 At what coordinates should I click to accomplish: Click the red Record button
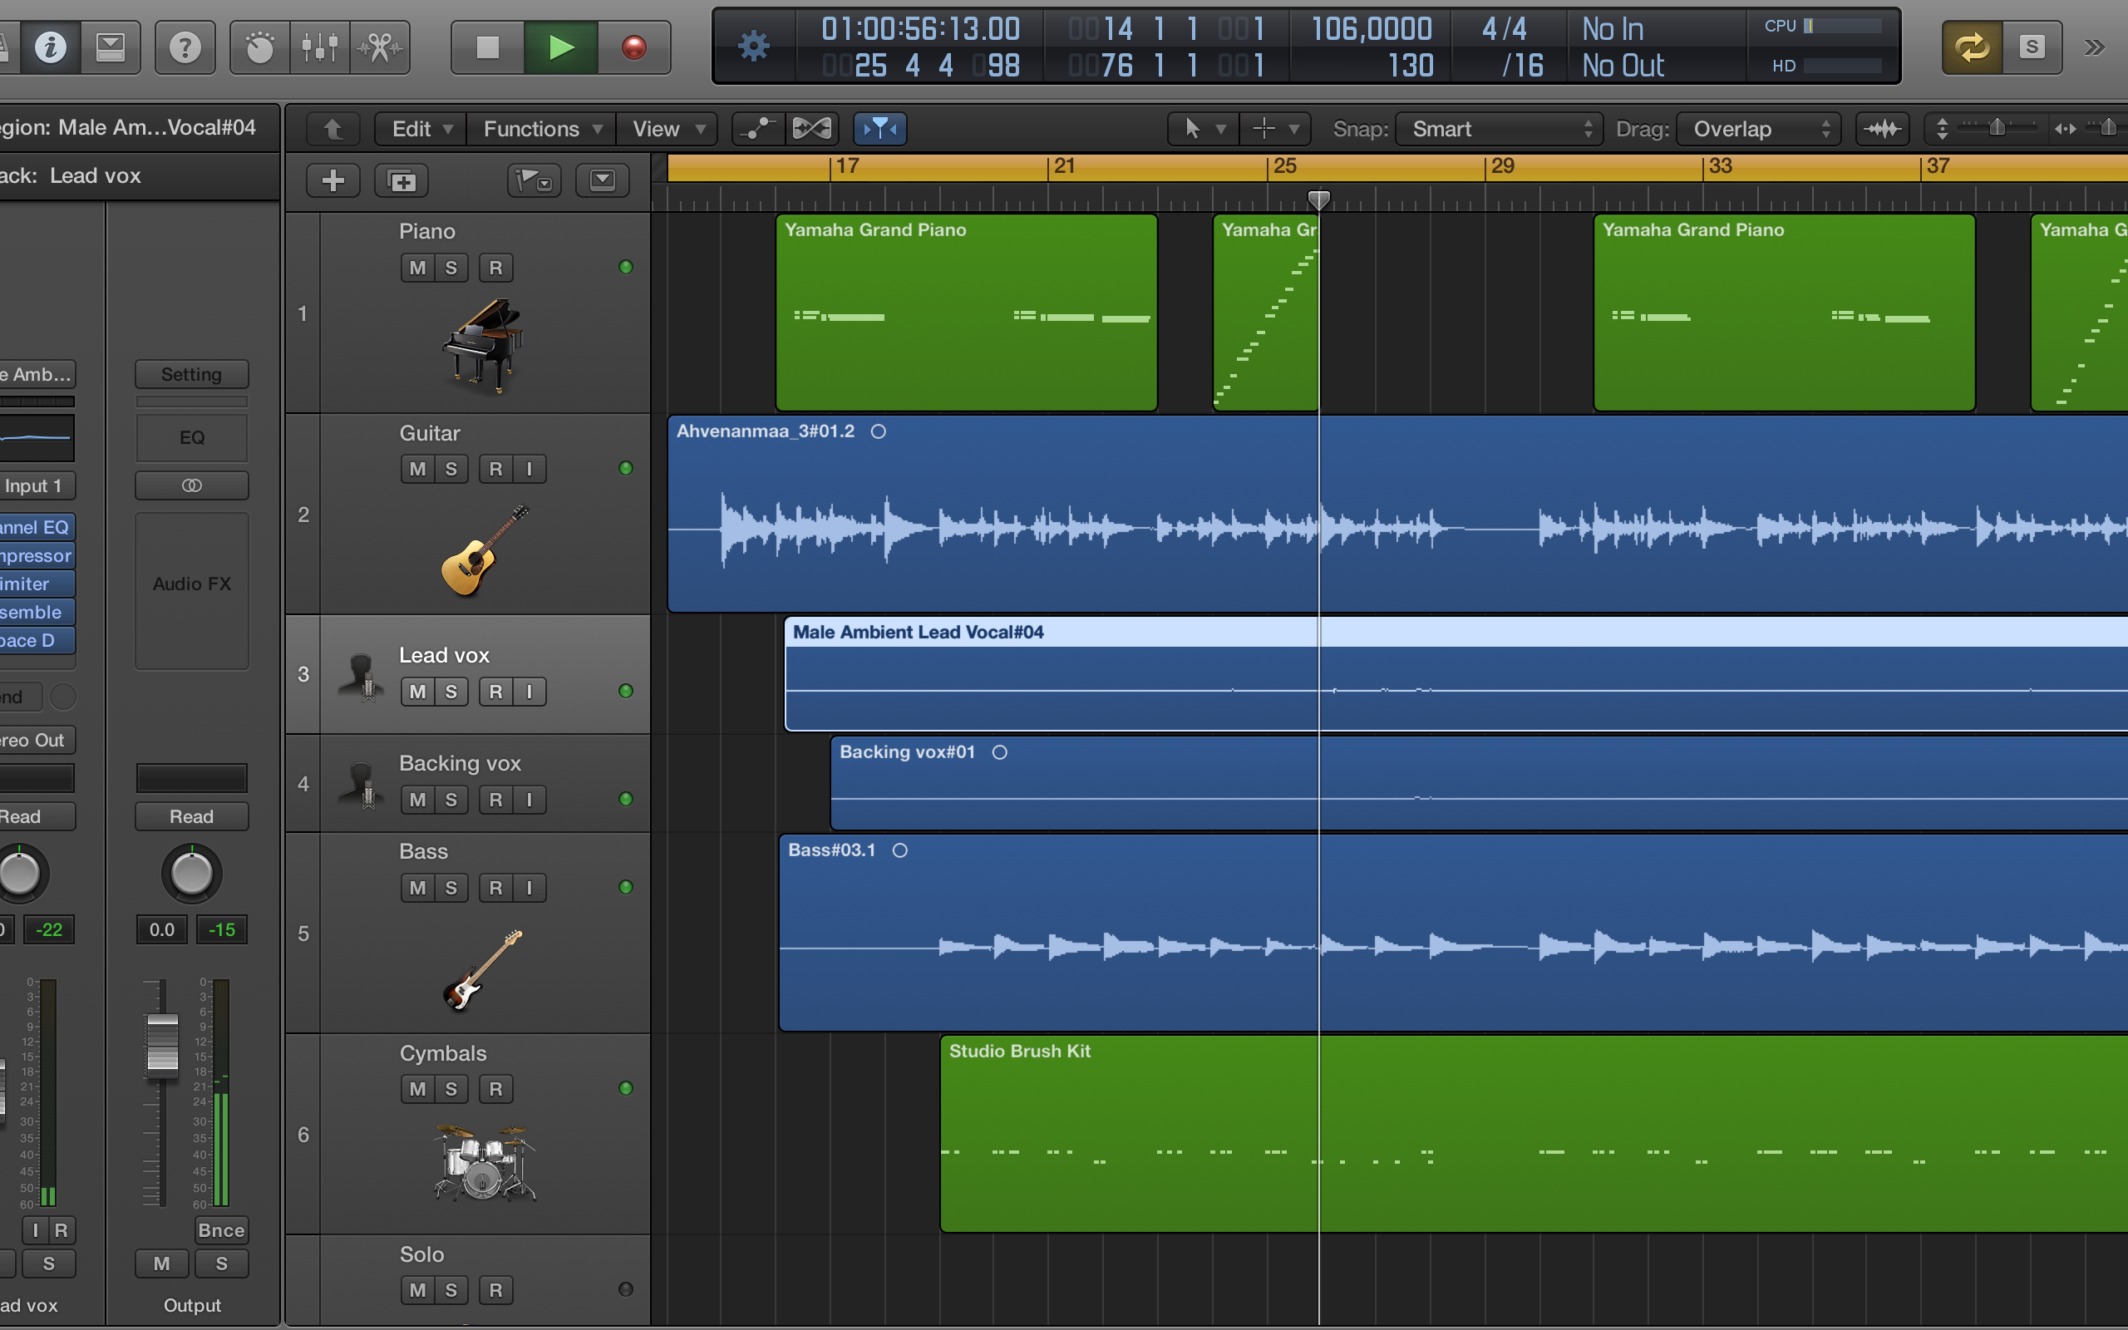pyautogui.click(x=634, y=47)
